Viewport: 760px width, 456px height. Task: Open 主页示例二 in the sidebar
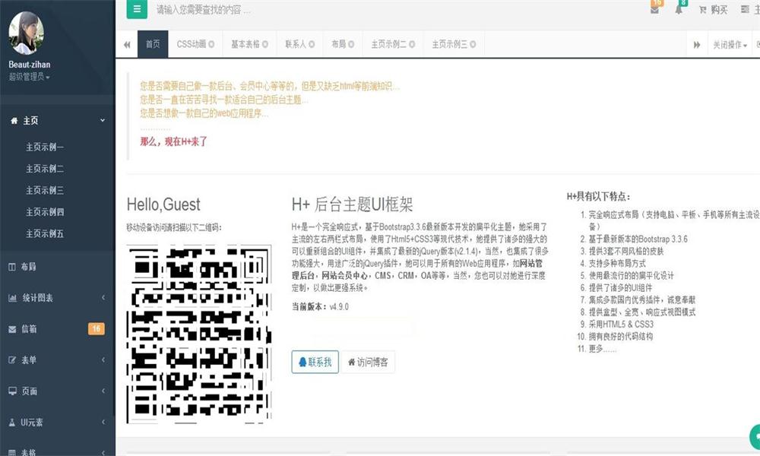coord(45,169)
